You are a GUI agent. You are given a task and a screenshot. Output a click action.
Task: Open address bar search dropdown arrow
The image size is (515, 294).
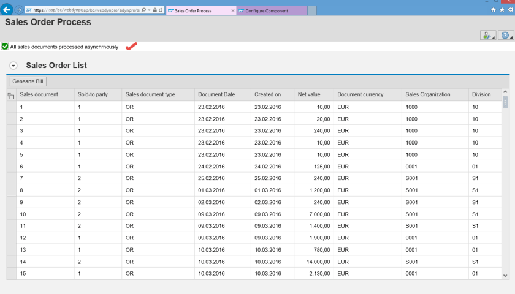149,10
